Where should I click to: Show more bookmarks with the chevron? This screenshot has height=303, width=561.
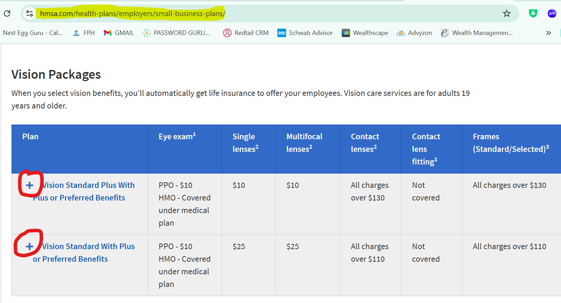coord(548,33)
